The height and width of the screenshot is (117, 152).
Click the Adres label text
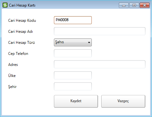click(13, 65)
